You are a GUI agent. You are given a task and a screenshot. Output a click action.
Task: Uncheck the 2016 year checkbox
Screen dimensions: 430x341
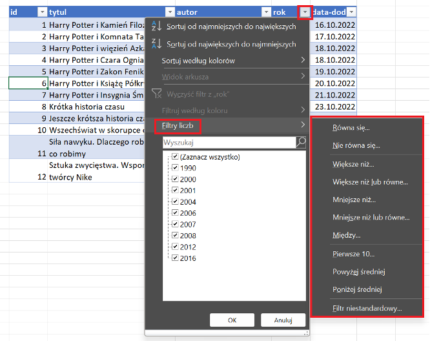(x=175, y=258)
